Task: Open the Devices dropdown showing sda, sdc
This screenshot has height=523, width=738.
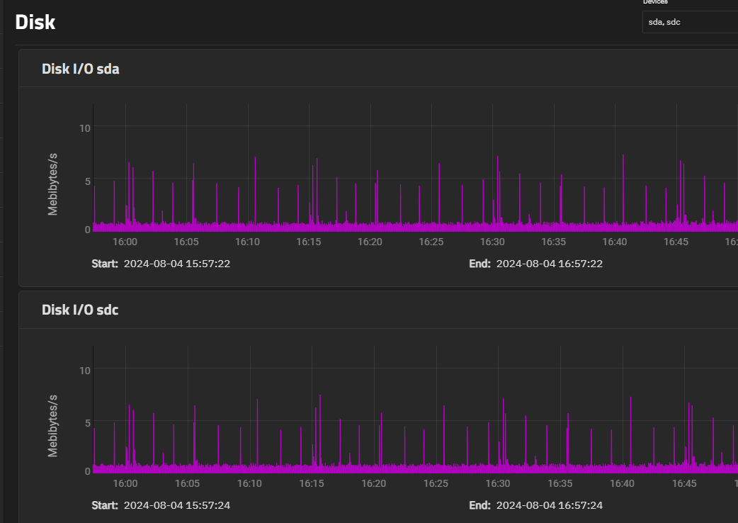Action: 690,22
